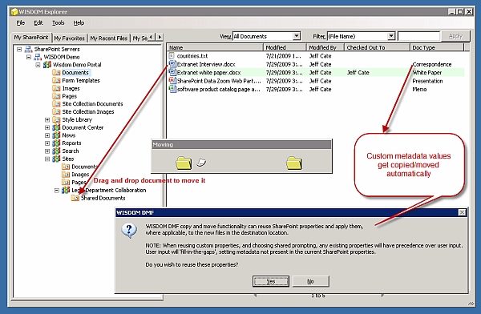This screenshot has width=481, height=314.
Task: Click the White Paper doc type cell
Action: (427, 73)
